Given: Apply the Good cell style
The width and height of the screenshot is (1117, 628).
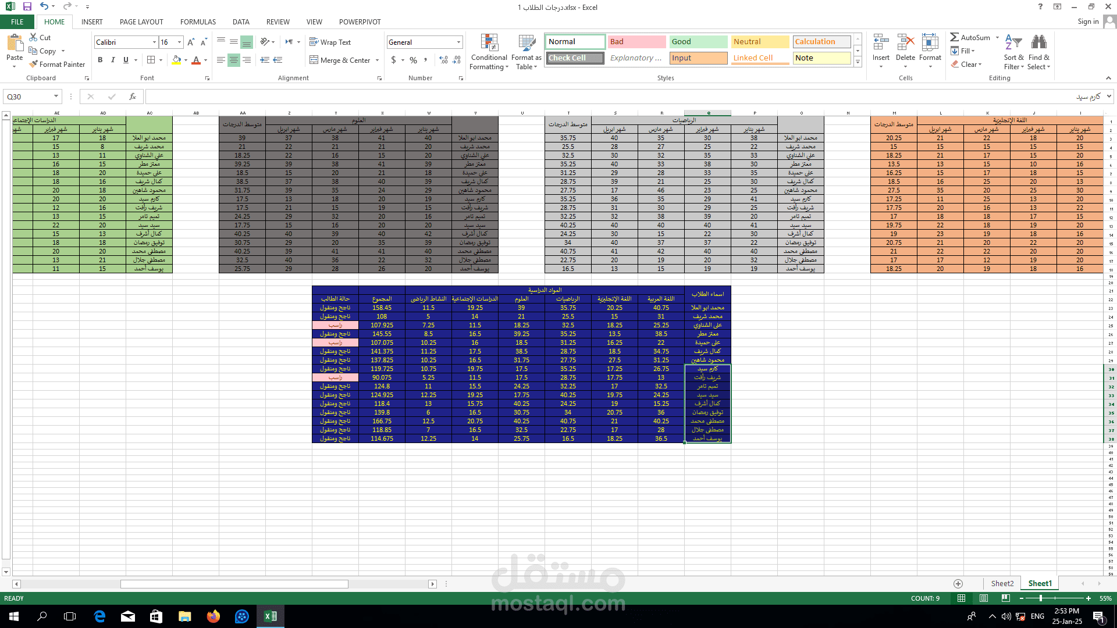Looking at the screenshot, I should 698,42.
